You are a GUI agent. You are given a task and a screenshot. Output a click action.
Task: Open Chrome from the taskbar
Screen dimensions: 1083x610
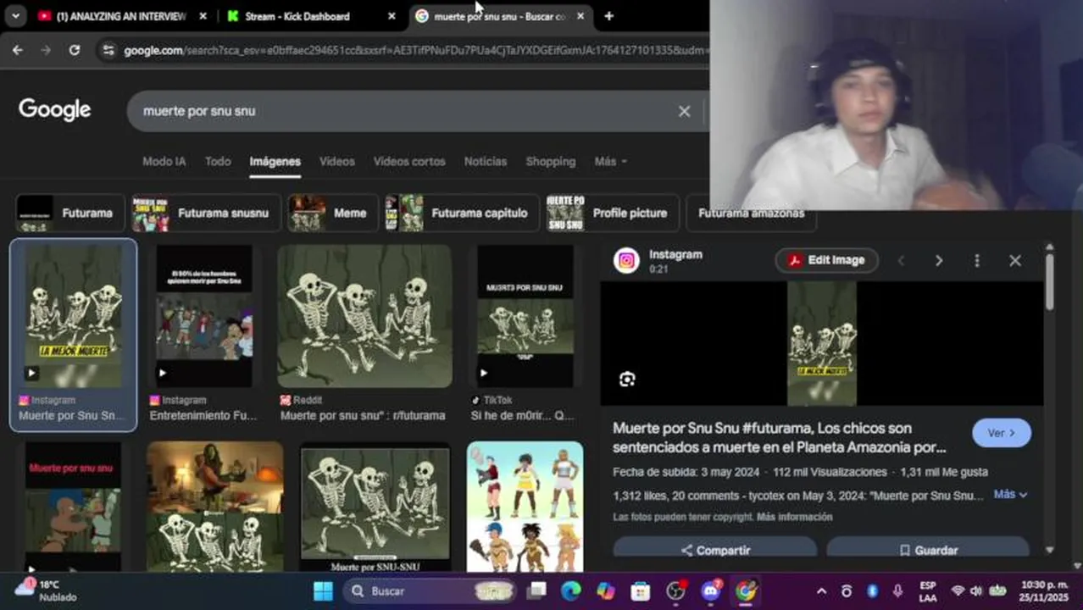tap(745, 591)
